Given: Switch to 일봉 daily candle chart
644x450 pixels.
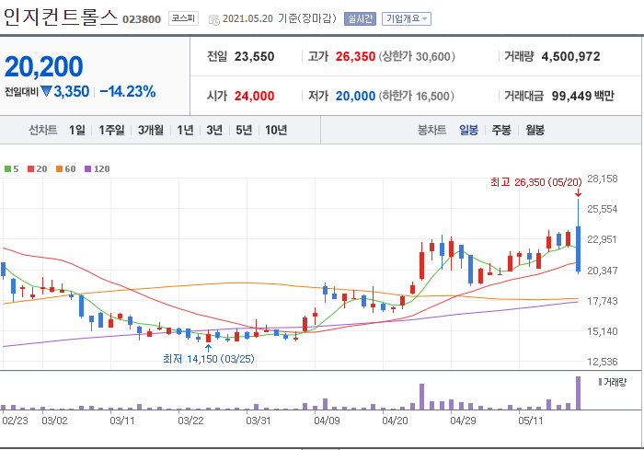Looking at the screenshot, I should pyautogui.click(x=468, y=131).
